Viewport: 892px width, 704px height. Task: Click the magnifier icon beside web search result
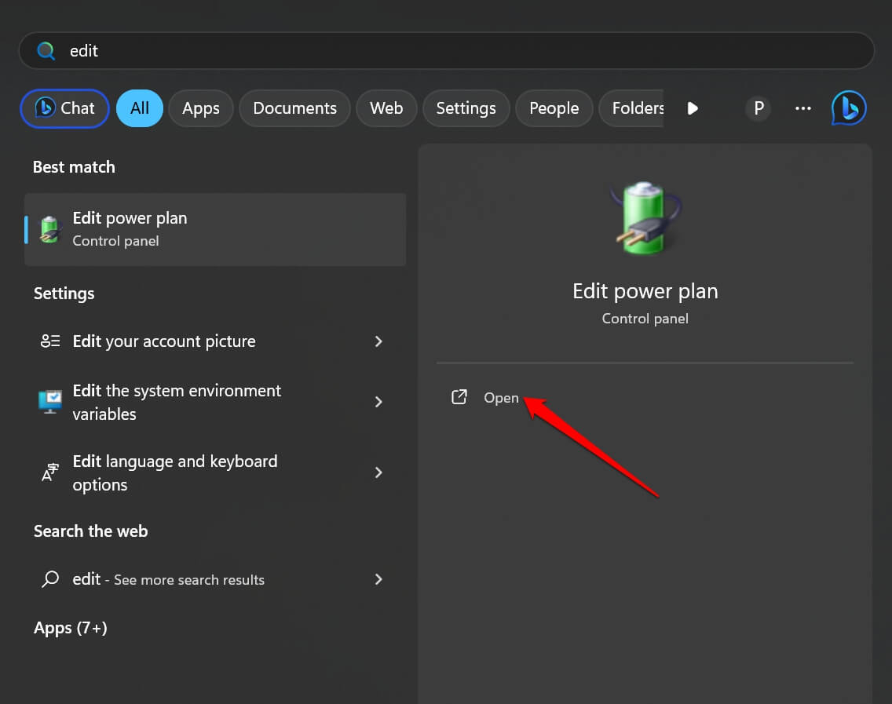(50, 579)
